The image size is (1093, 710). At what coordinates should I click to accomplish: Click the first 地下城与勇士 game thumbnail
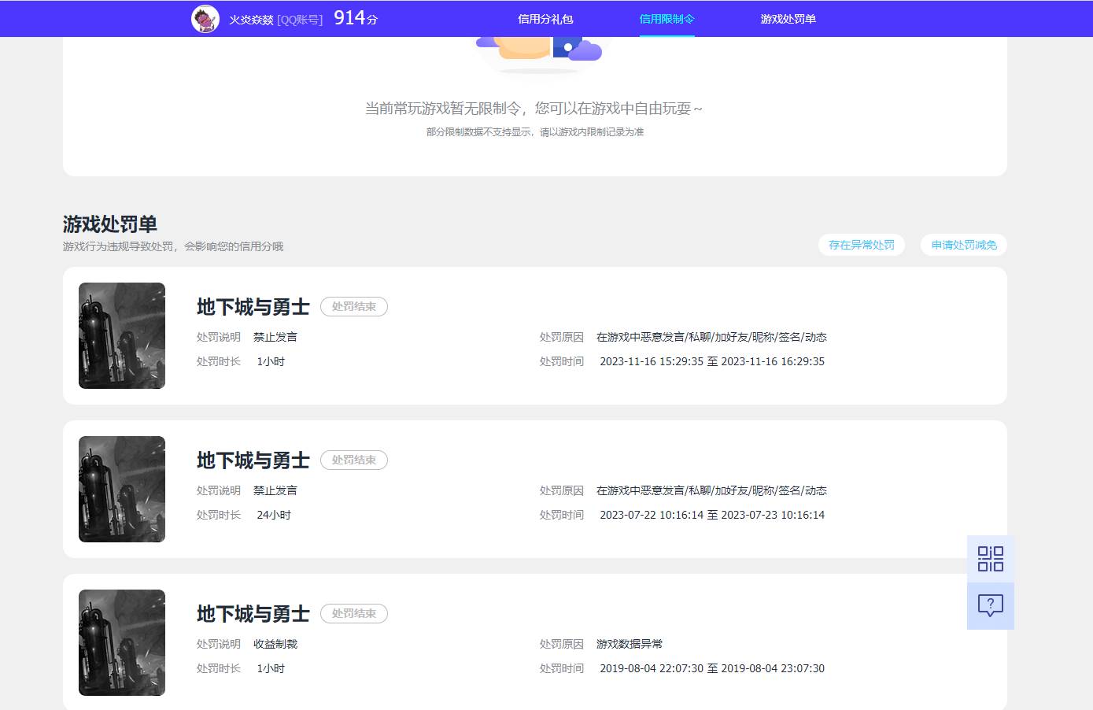tap(121, 336)
